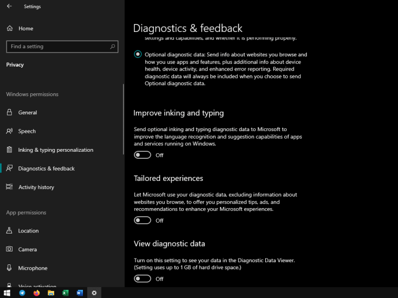This screenshot has width=398, height=298.
Task: Enable Tailored experiences toggle
Action: (143, 221)
